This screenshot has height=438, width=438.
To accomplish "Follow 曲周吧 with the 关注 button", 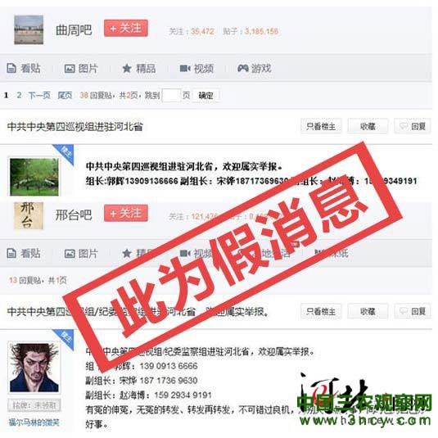I will coord(126,28).
